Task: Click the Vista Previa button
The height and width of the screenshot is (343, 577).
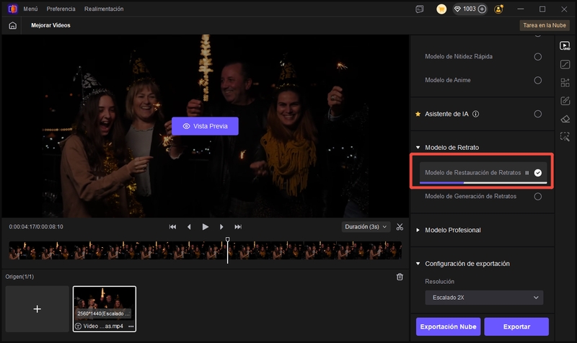Action: (x=205, y=126)
